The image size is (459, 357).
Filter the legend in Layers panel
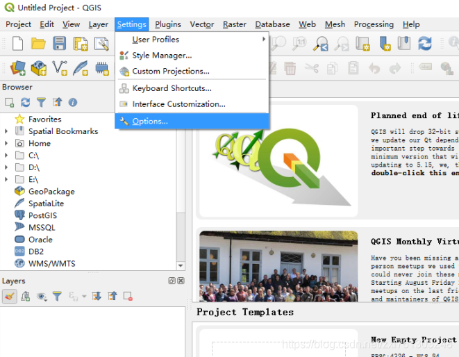point(57,297)
